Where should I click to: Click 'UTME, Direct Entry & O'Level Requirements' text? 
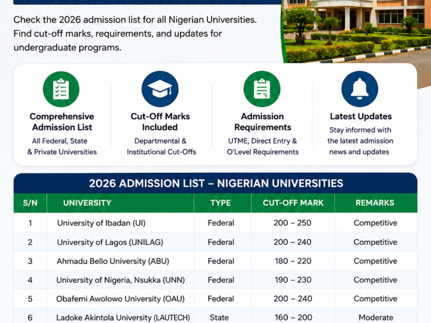coord(262,146)
